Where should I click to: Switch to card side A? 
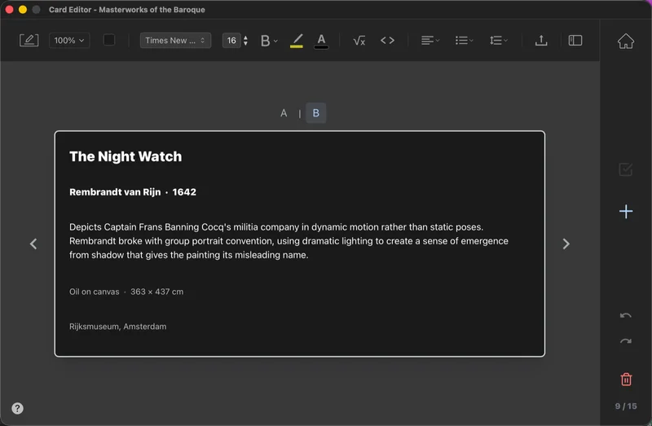(x=284, y=113)
